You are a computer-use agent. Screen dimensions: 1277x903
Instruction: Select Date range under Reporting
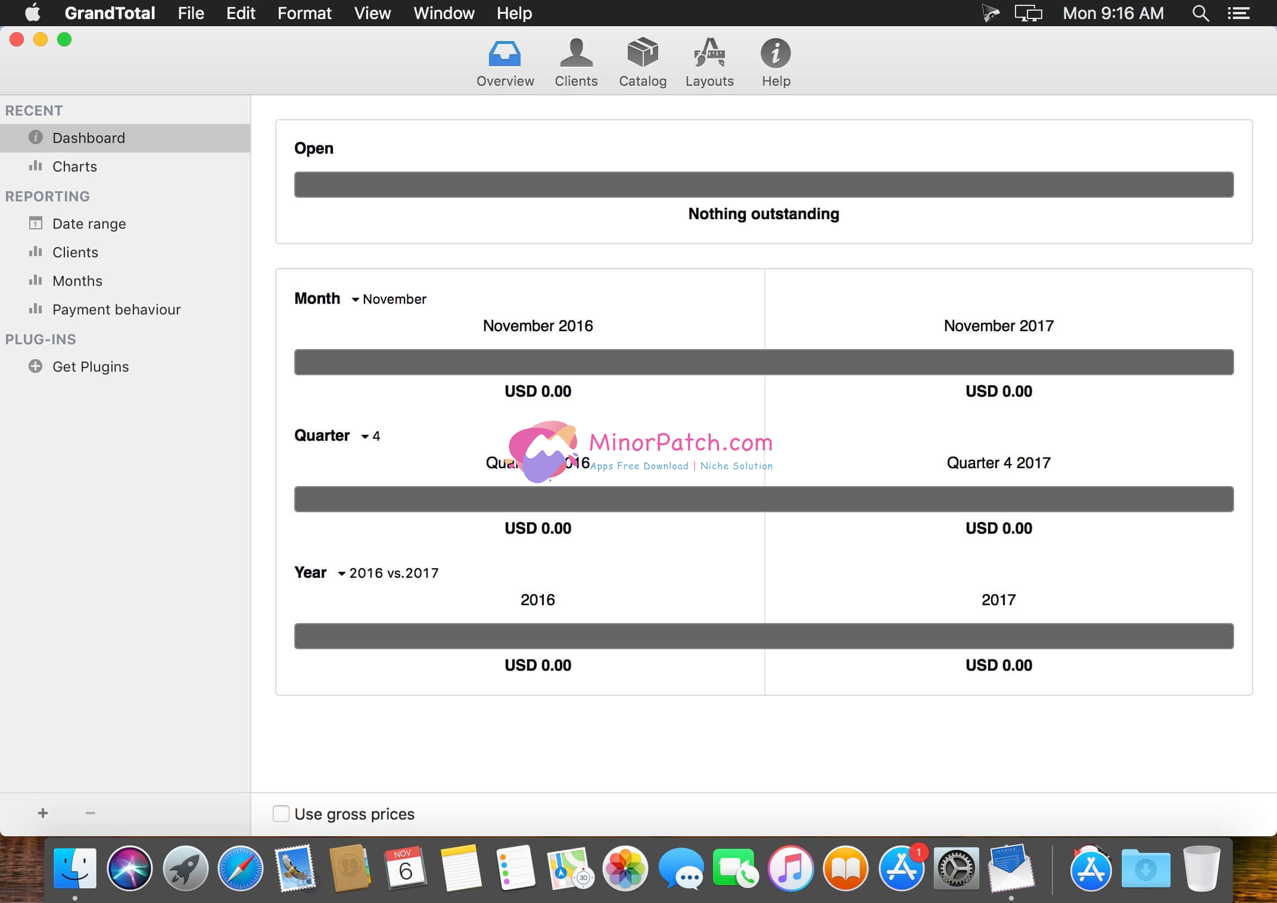pos(89,223)
